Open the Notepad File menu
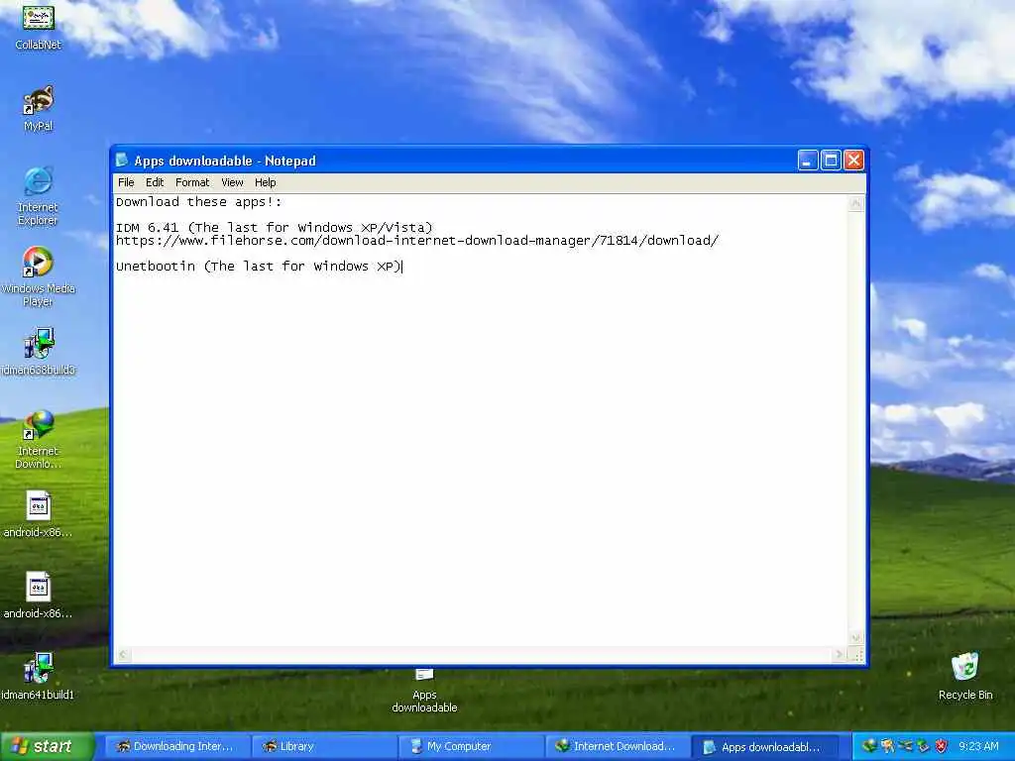 [x=126, y=182]
